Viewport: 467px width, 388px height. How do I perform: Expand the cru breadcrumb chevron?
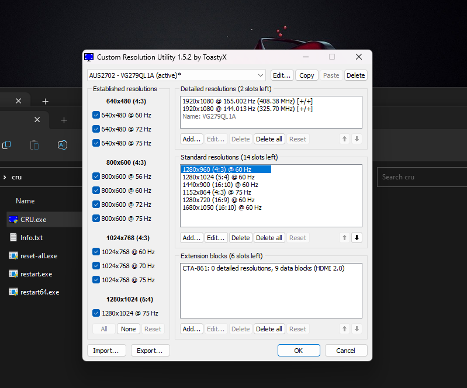pos(5,177)
